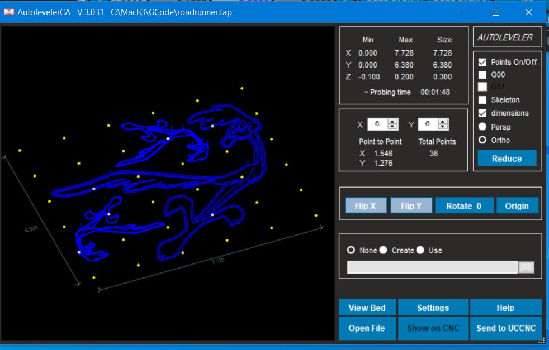Click the Y points number field
549x350 pixels.
coord(428,124)
